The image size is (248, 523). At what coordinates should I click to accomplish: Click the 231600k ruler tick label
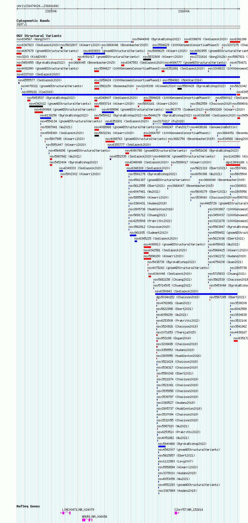coord(184,11)
